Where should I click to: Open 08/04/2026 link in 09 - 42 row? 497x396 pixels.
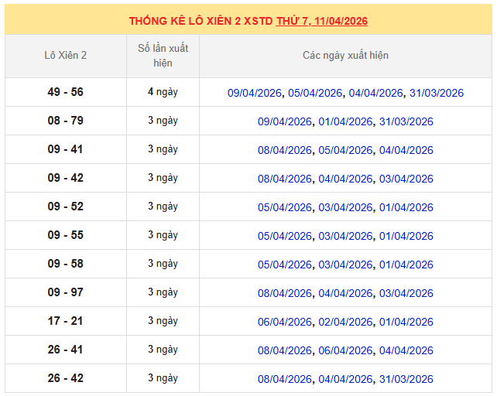point(285,179)
